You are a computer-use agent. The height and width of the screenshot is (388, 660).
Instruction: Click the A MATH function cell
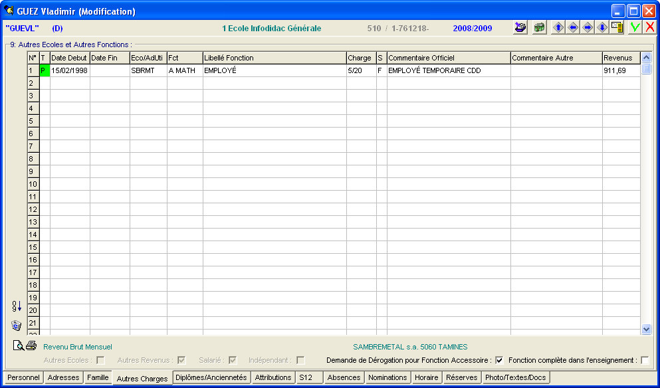(185, 70)
